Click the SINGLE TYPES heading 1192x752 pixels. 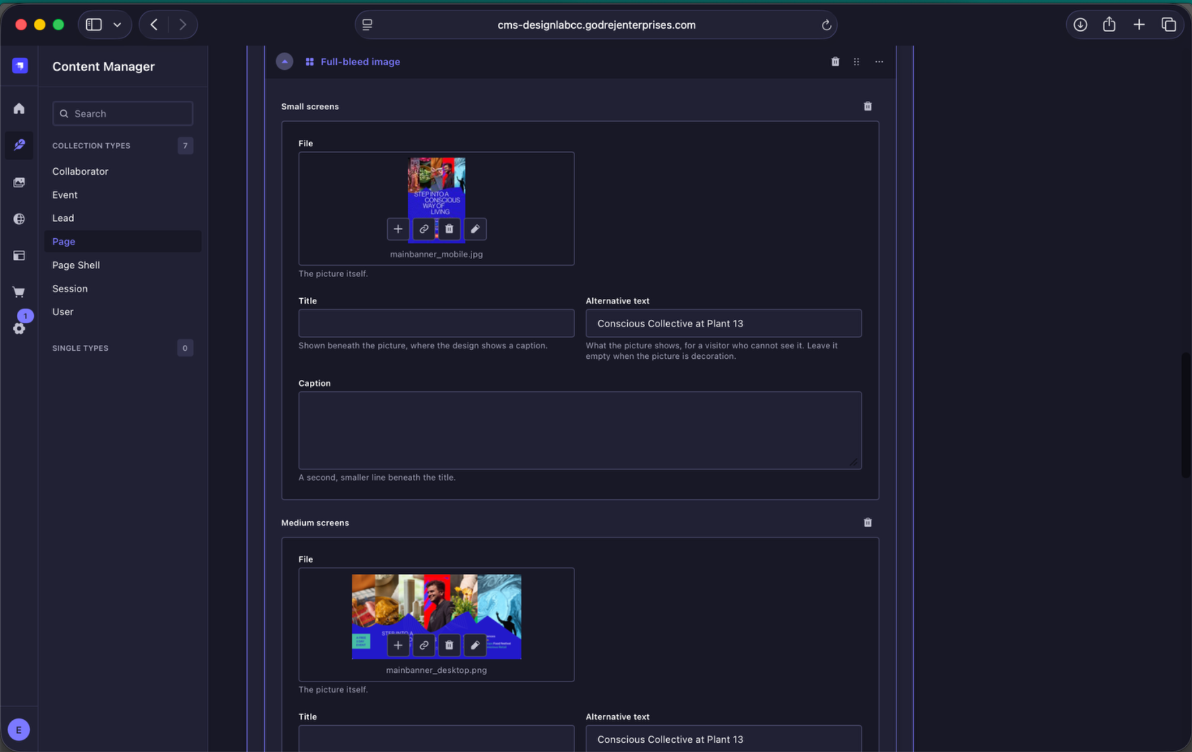tap(80, 348)
